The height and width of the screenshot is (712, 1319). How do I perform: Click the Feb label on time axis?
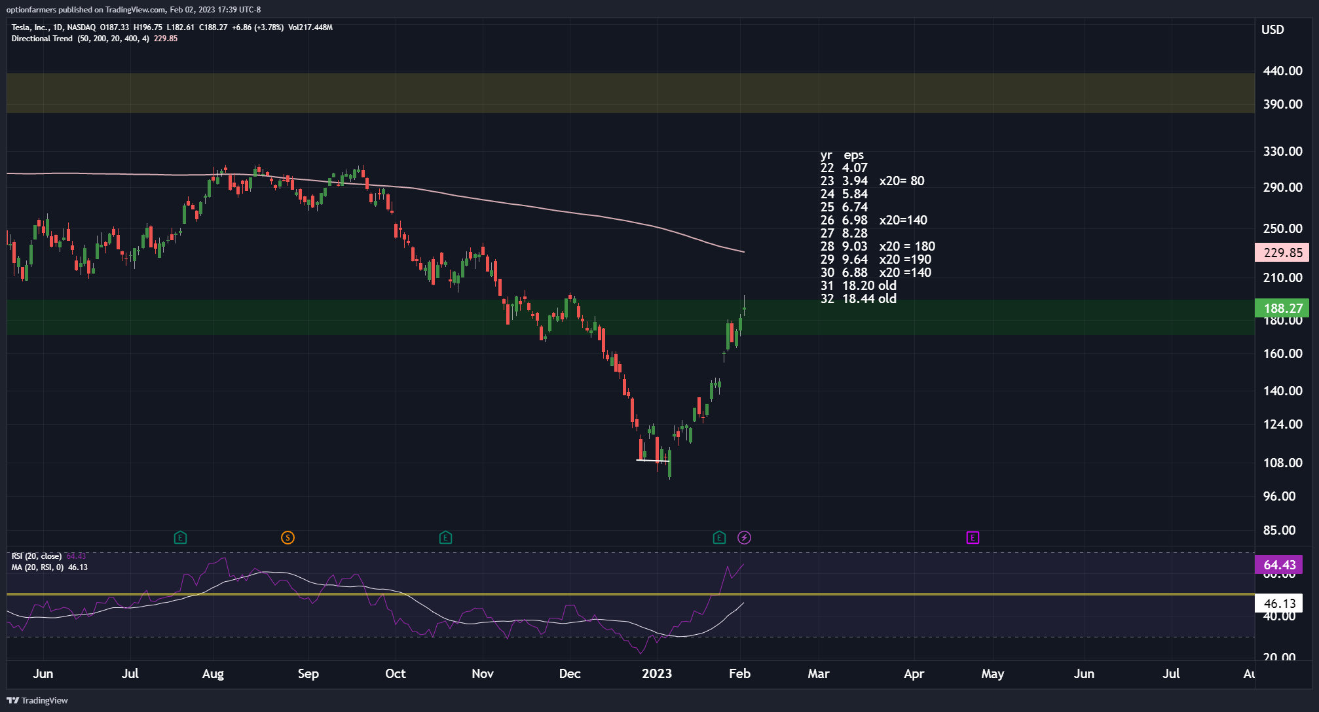(739, 673)
